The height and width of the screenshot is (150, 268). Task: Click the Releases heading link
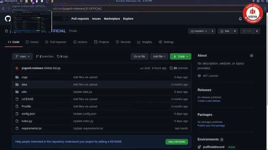pyautogui.click(x=204, y=90)
